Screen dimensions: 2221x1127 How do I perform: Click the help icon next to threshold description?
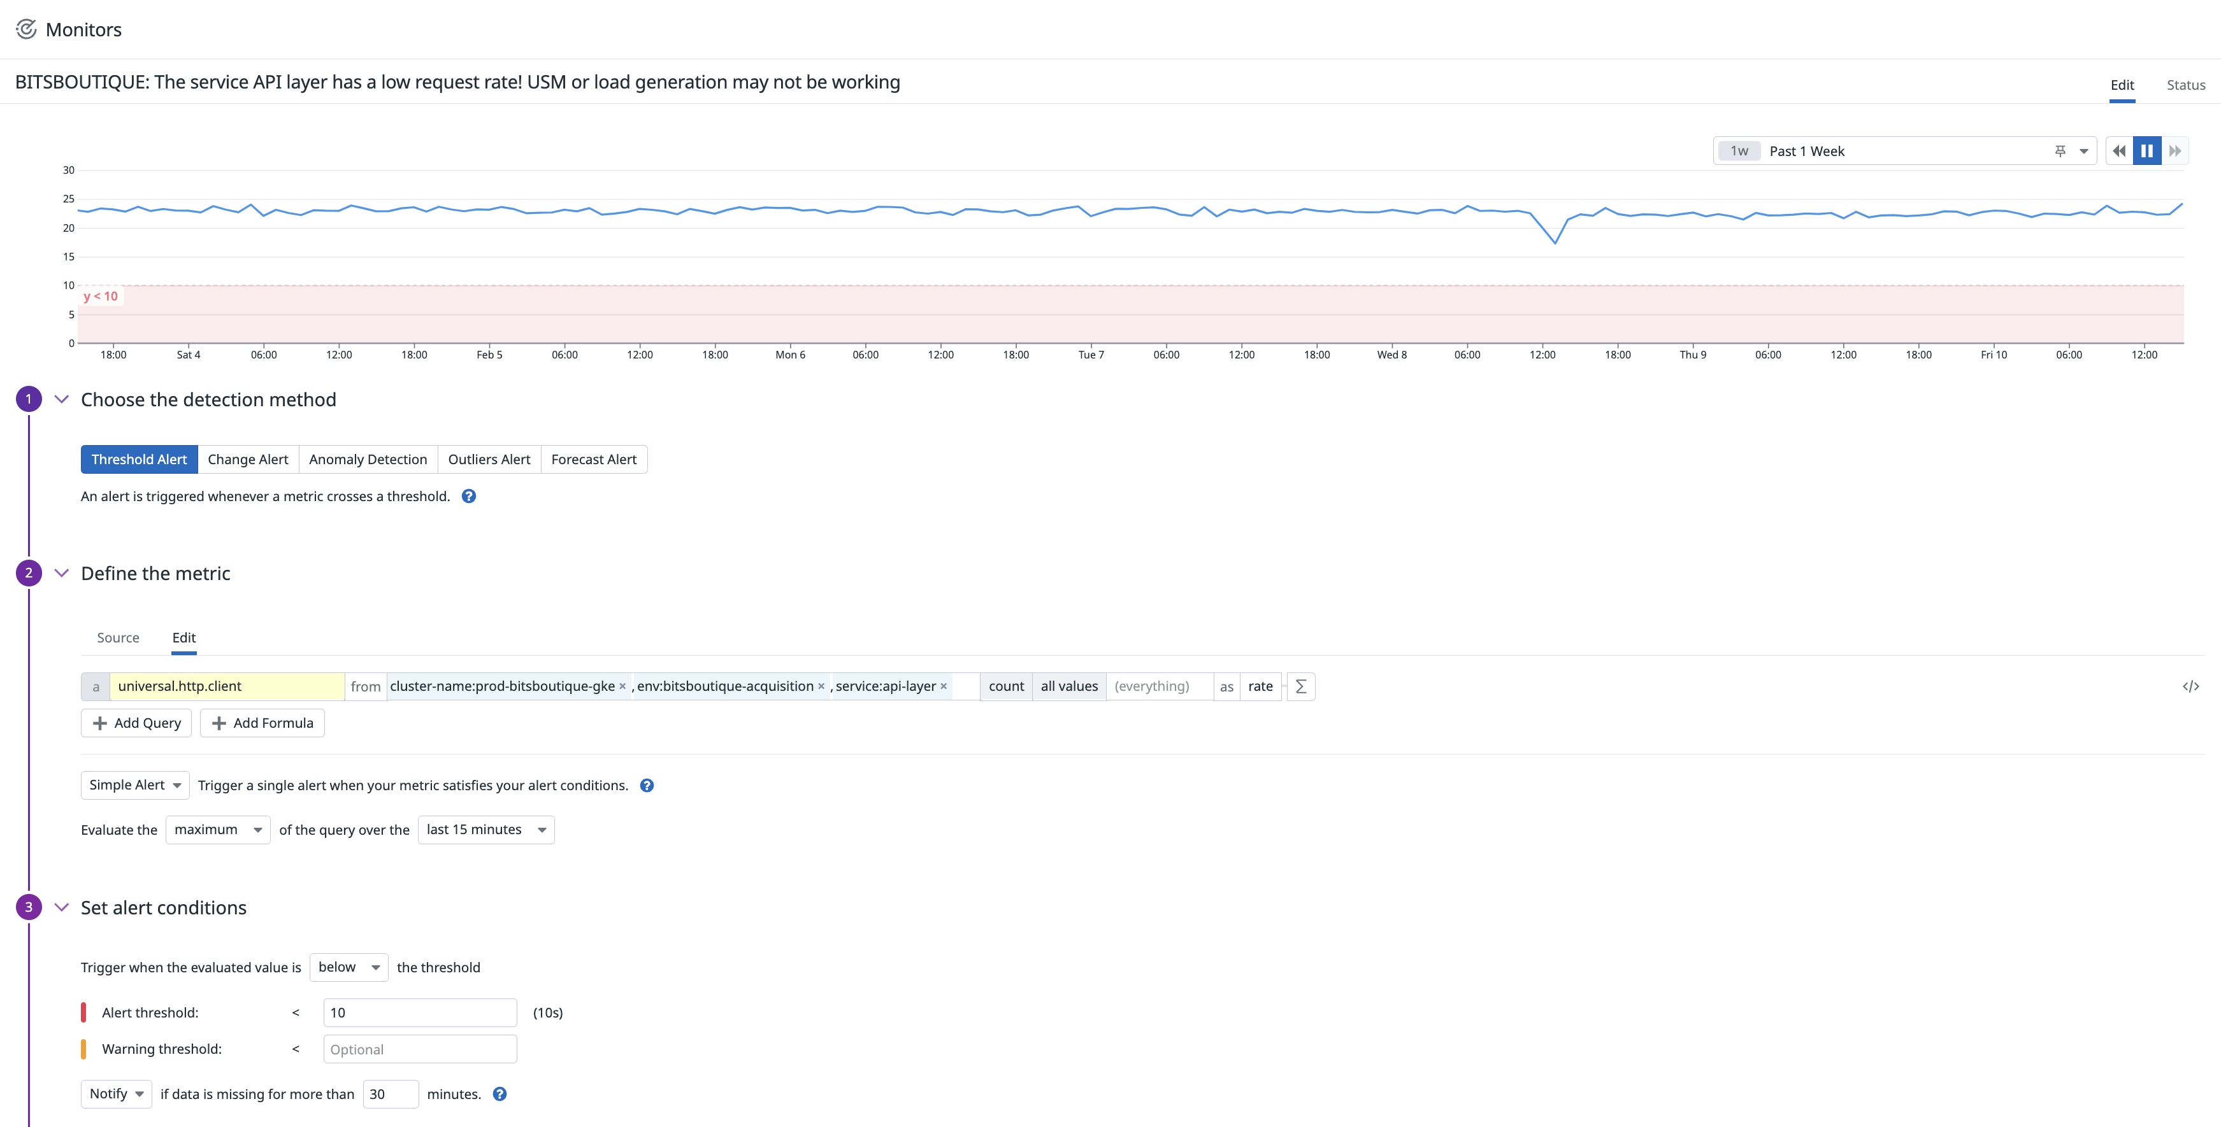(469, 496)
